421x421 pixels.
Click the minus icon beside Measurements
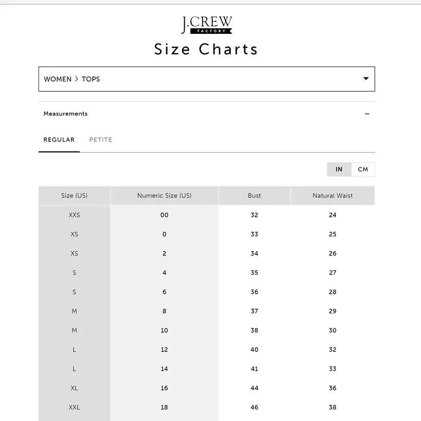pos(367,114)
